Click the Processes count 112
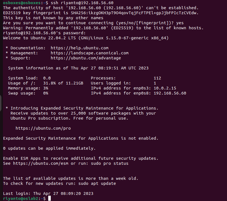This screenshot has width=227, height=201. (157, 78)
